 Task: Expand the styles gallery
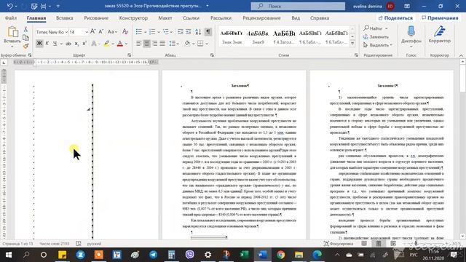(x=352, y=44)
